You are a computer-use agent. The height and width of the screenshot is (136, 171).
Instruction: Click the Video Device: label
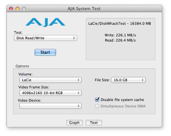click(29, 100)
